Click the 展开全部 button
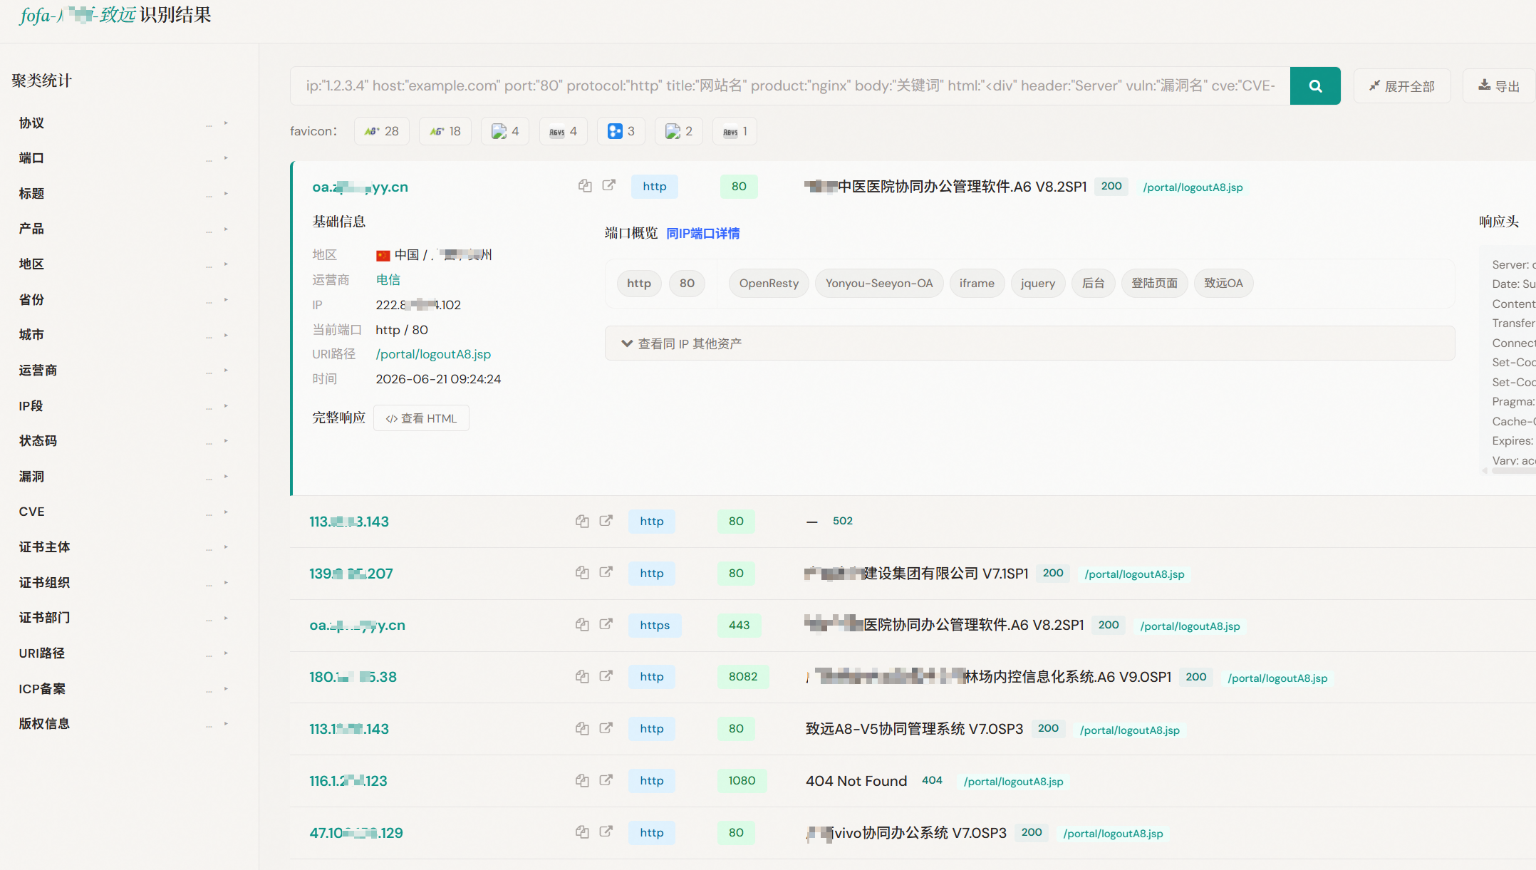 [x=1401, y=86]
